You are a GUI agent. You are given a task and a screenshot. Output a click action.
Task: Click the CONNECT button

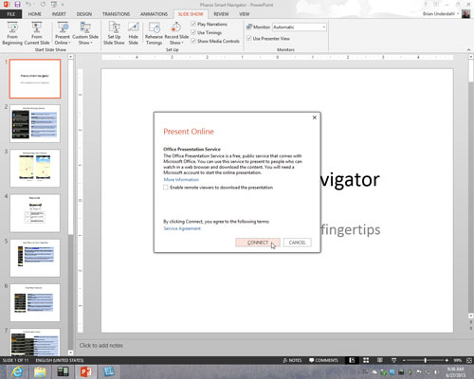coord(258,243)
